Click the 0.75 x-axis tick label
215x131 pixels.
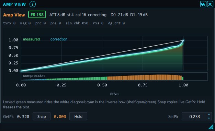pos(143,85)
